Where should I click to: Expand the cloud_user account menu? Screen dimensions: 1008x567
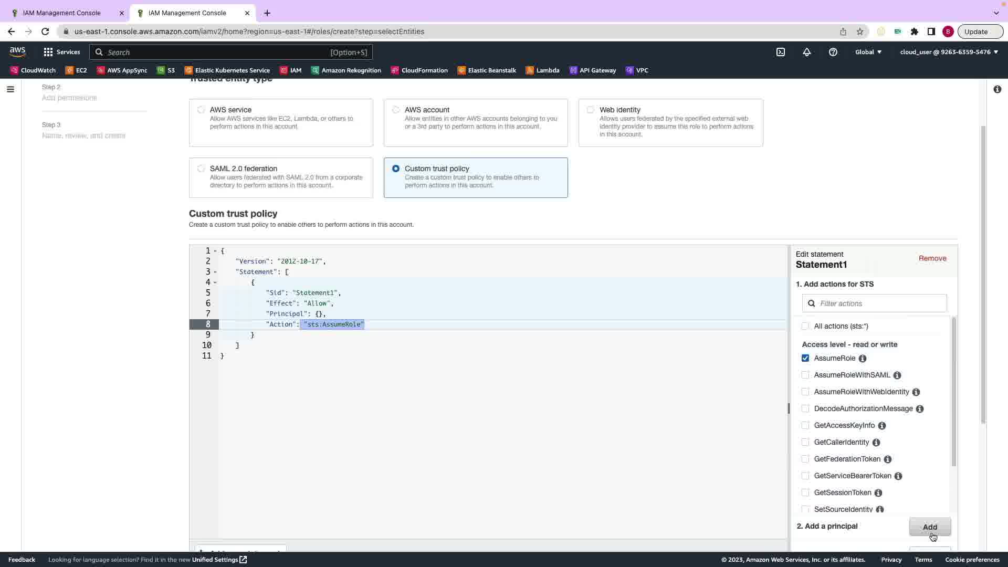click(x=949, y=52)
